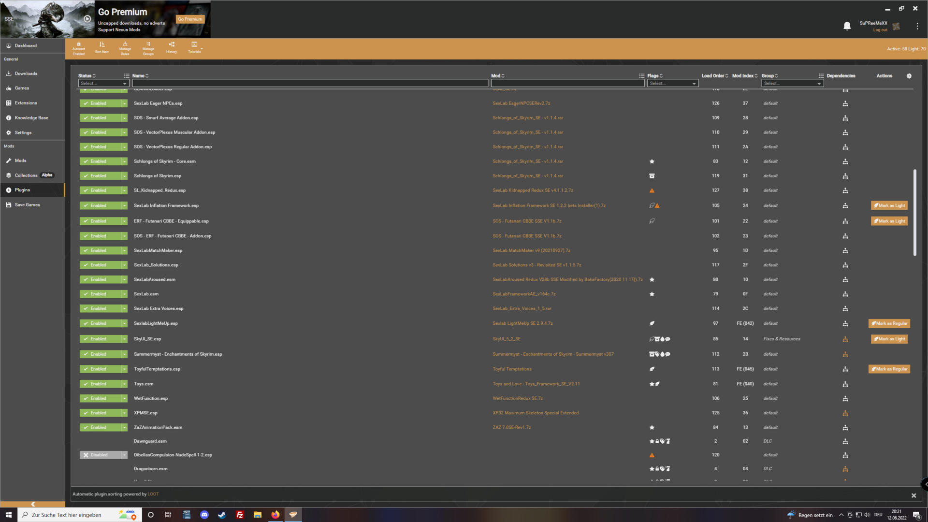Click the Mod filter input field
Image resolution: width=928 pixels, height=522 pixels.
[567, 84]
